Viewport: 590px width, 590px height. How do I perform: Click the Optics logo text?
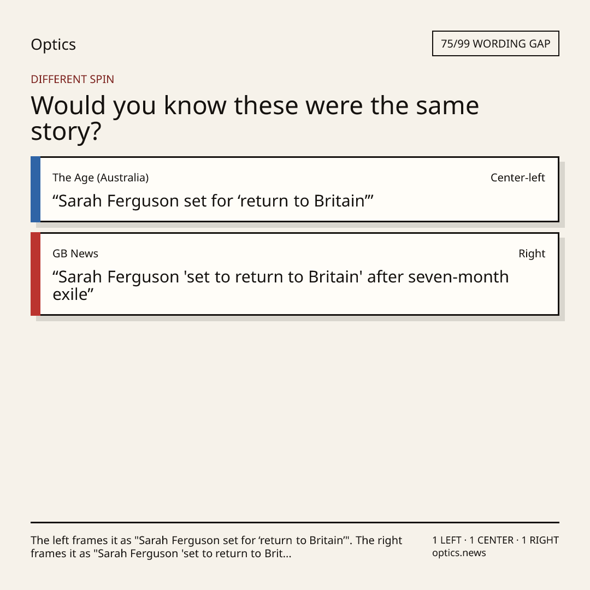click(x=53, y=44)
